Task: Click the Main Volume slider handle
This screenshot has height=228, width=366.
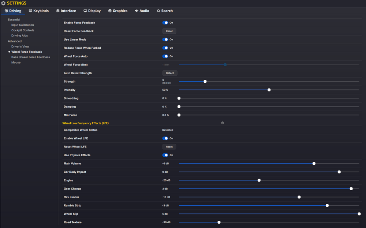Action: tap(314, 164)
